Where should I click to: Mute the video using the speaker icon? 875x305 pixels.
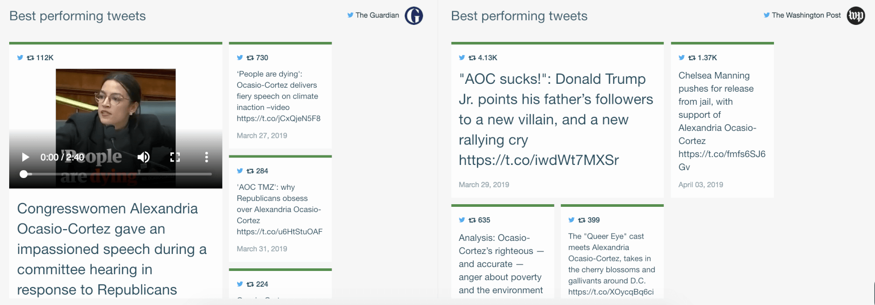tap(143, 157)
